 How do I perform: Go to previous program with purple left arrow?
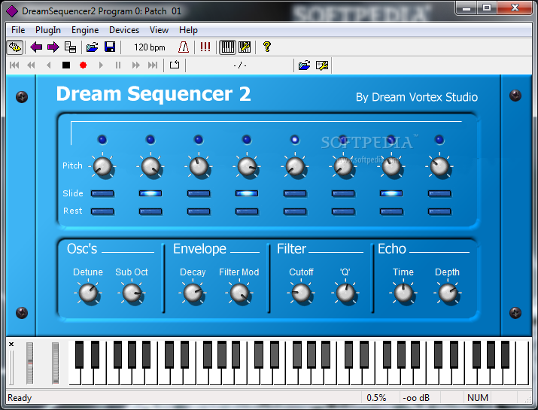point(36,47)
